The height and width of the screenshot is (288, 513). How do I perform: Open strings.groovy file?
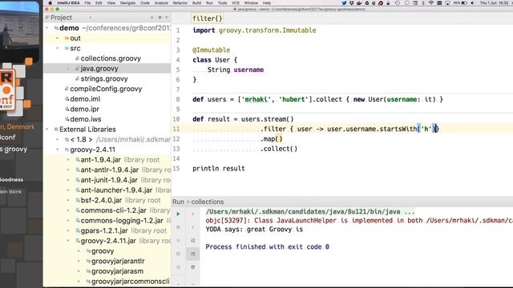coord(104,78)
